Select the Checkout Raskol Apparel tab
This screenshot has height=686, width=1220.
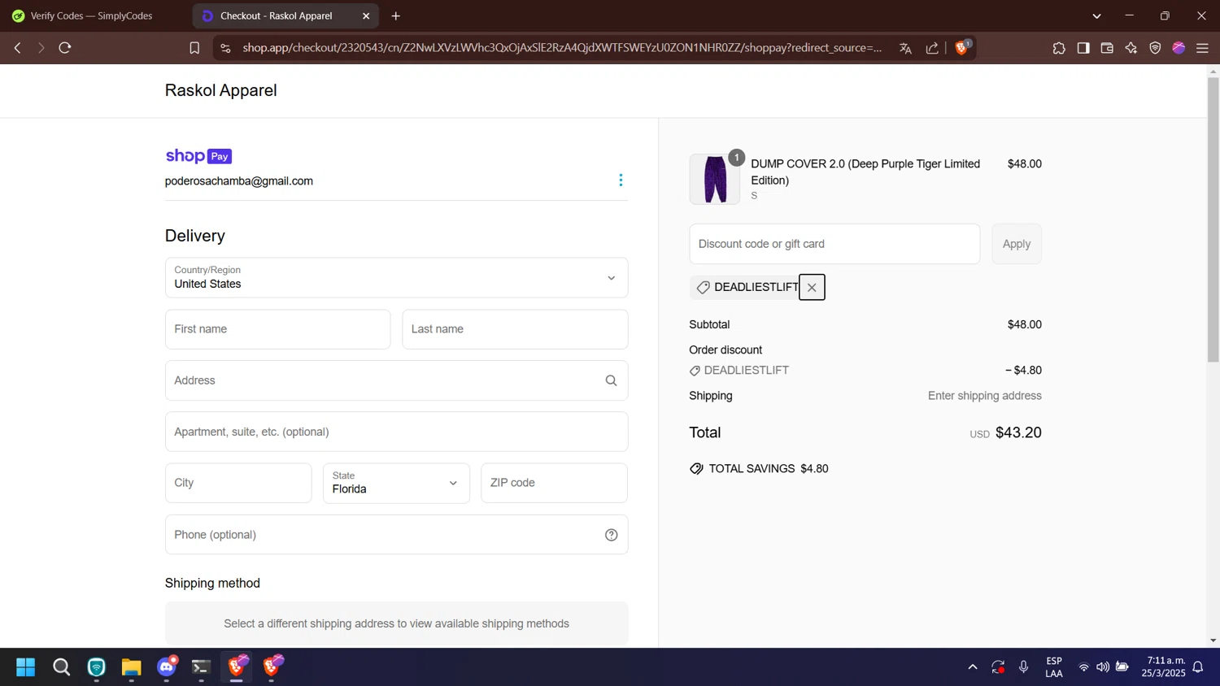(x=277, y=15)
